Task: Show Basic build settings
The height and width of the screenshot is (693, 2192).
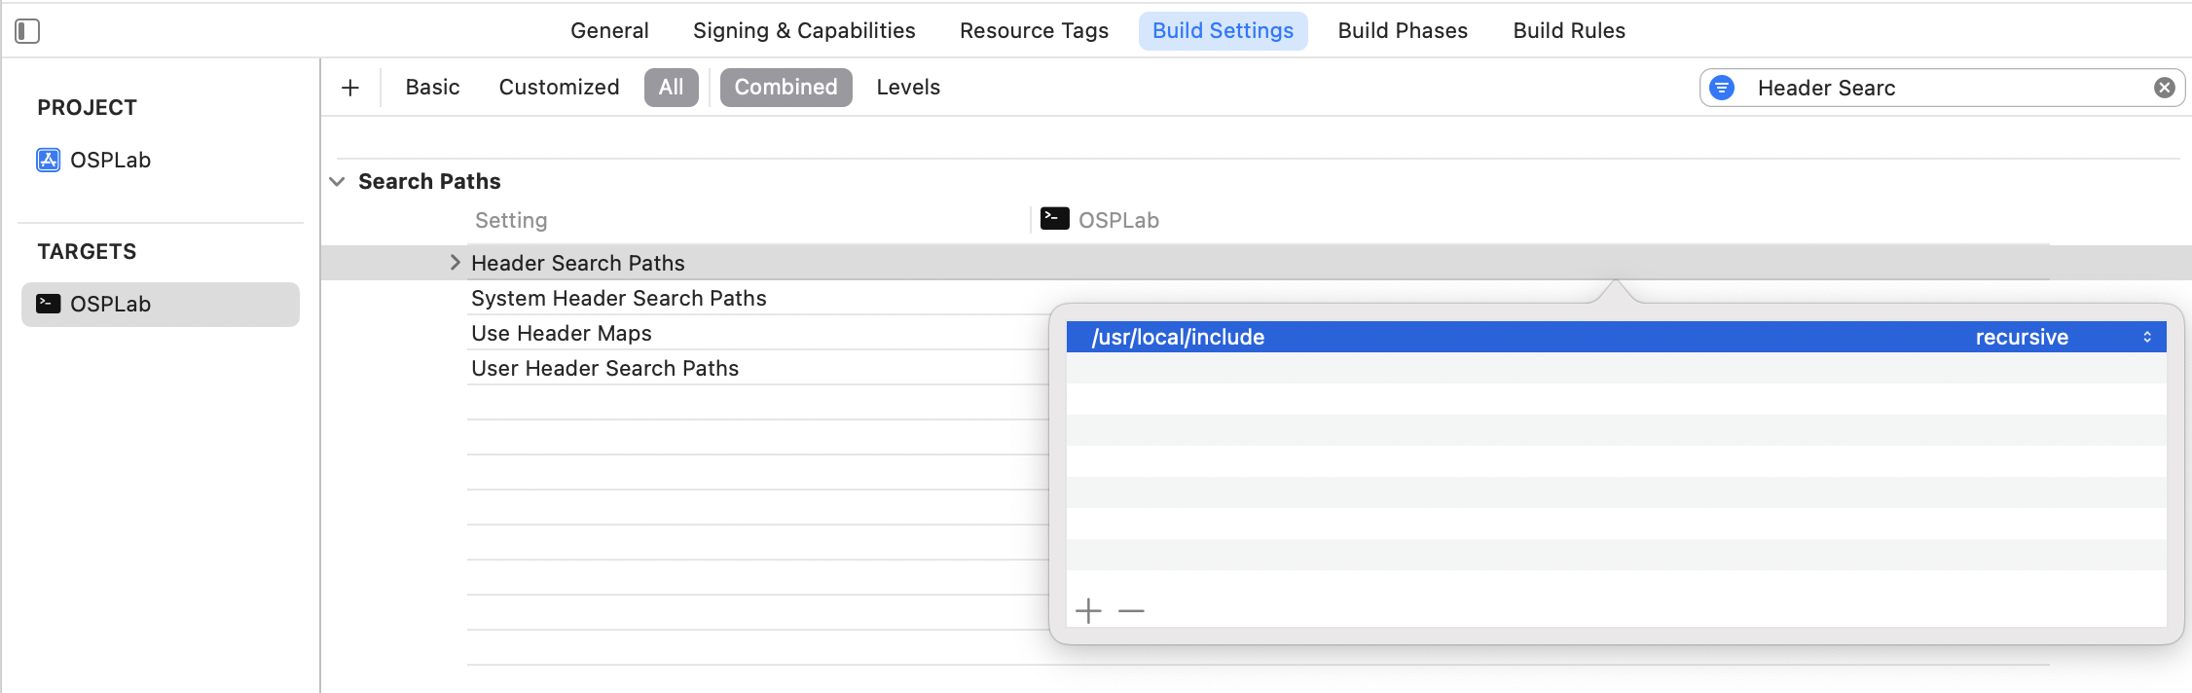Action: (432, 88)
